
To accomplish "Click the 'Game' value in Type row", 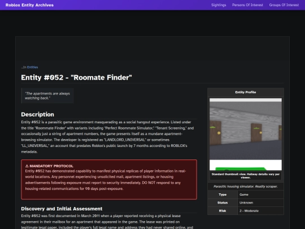I will point(244,195).
